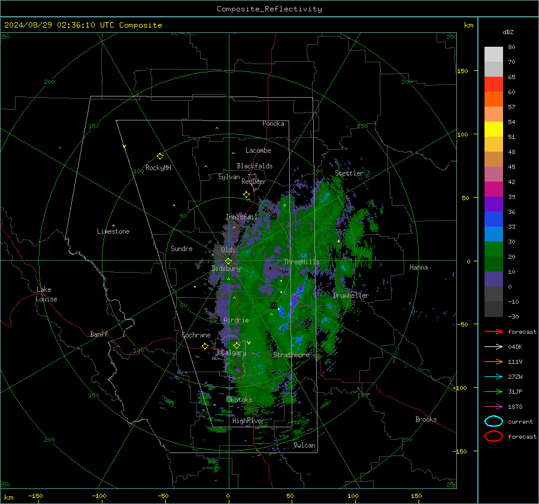This screenshot has width=539, height=504.
Task: Click the Hanna city label
Action: pos(419,267)
